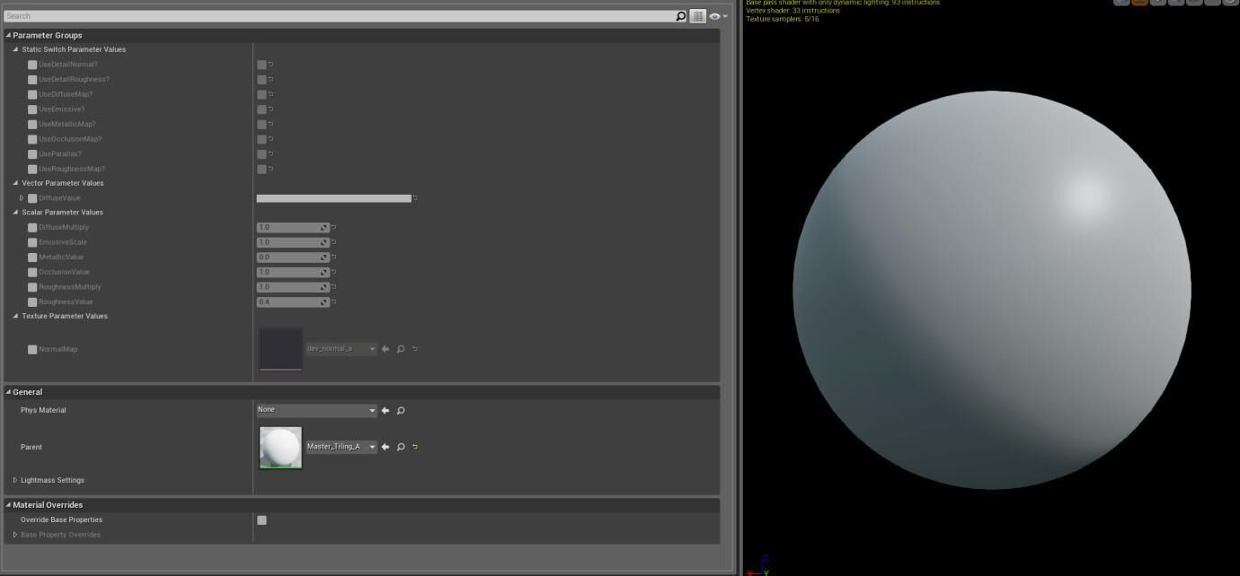Viewport: 1240px width, 576px height.
Task: Expand DiffuseValue color channels
Action: click(22, 198)
